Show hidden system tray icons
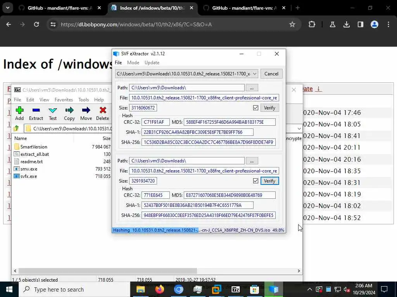Viewport: 397px width, 297px height. point(309,289)
